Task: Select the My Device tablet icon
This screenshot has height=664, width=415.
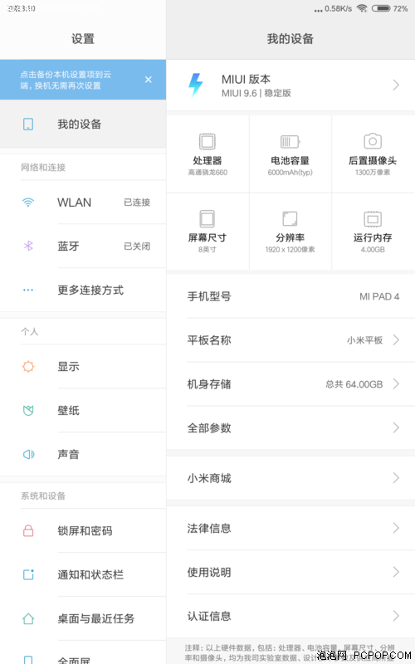Action: [x=28, y=124]
